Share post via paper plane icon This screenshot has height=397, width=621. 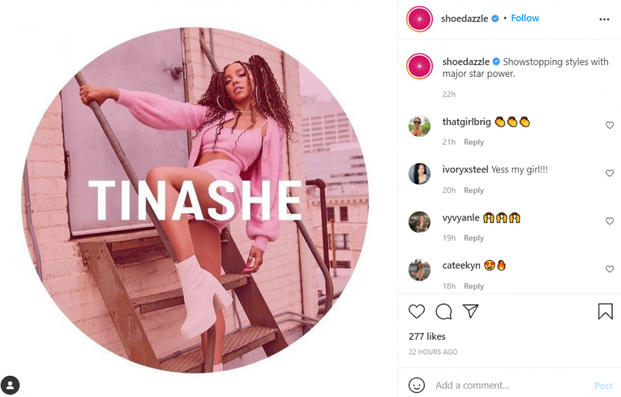coord(470,311)
